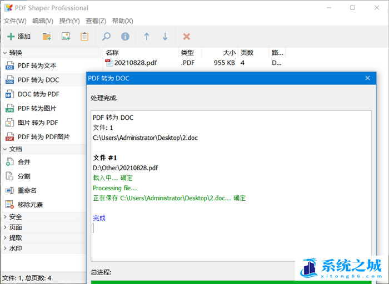Minimize the PDF Shaper window
The width and height of the screenshot is (389, 284).
coord(329,8)
